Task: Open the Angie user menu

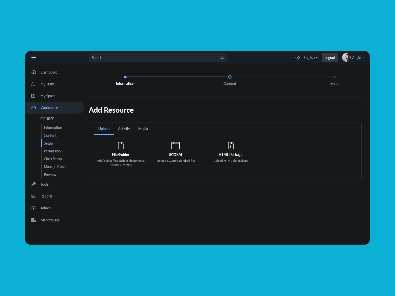Action: (x=353, y=58)
